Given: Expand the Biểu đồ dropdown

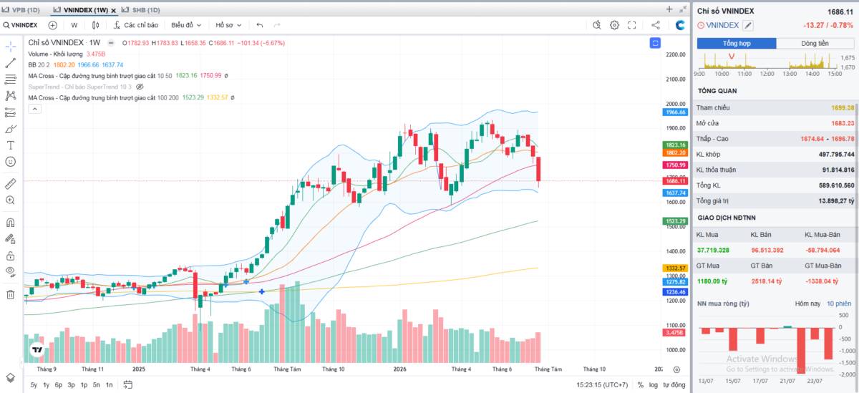Looking at the screenshot, I should pyautogui.click(x=186, y=25).
